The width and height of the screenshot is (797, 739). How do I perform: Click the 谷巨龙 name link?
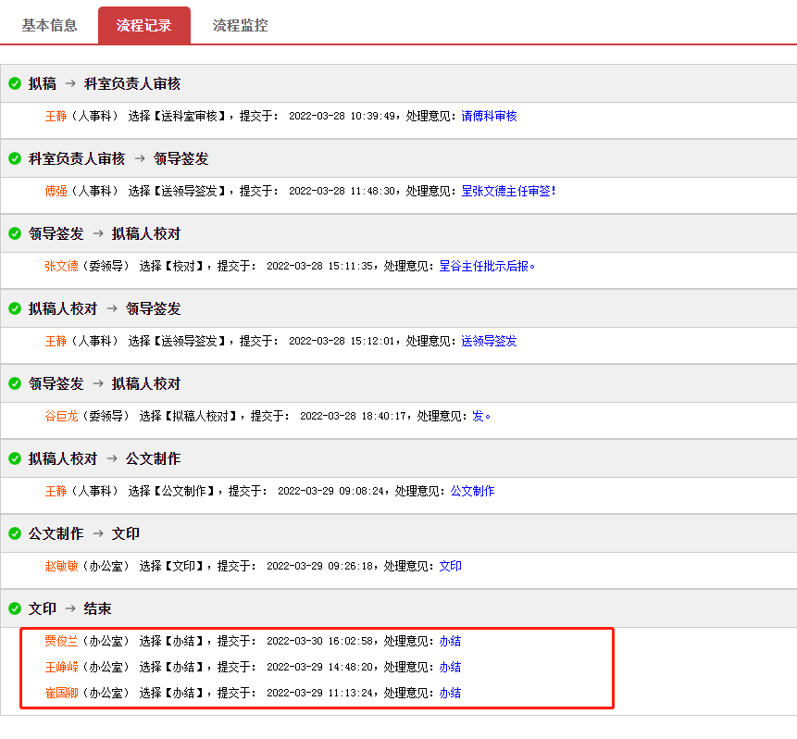coord(62,416)
